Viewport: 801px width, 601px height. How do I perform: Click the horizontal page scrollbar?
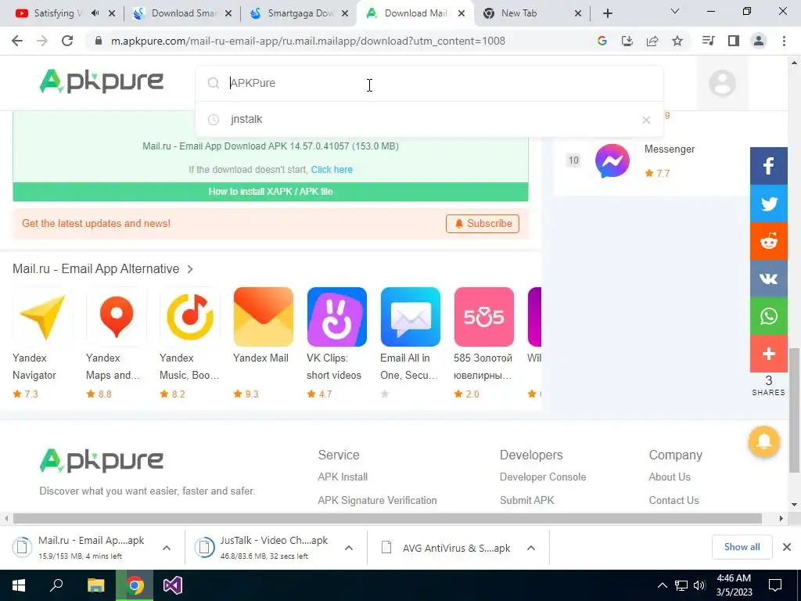387,518
